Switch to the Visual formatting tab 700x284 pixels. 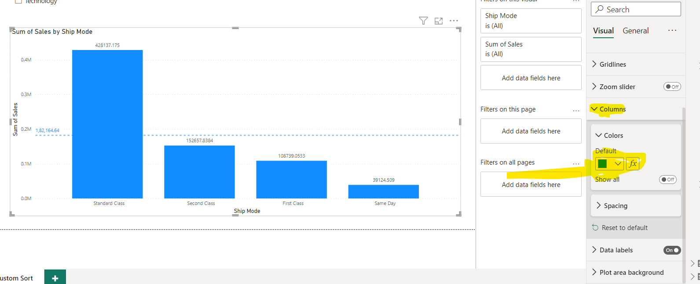coord(603,31)
